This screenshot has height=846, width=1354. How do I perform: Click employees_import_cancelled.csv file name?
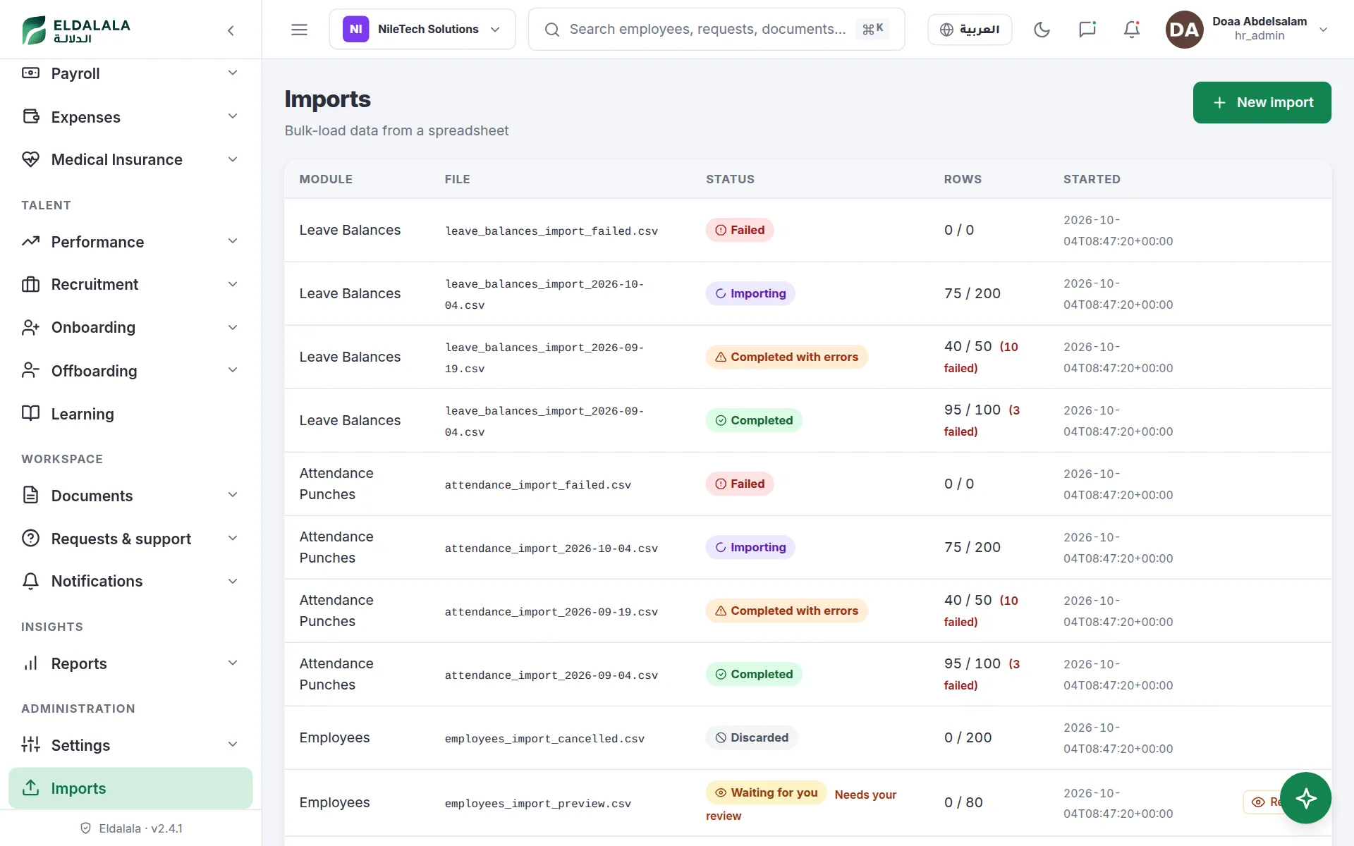point(544,739)
